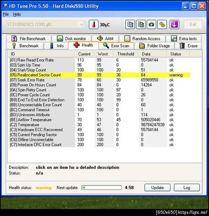
Task: Switch to the Folder Usage tab
Action: pyautogui.click(x=154, y=46)
